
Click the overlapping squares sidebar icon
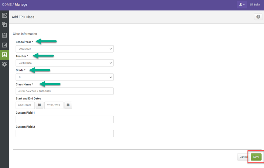[5, 25]
